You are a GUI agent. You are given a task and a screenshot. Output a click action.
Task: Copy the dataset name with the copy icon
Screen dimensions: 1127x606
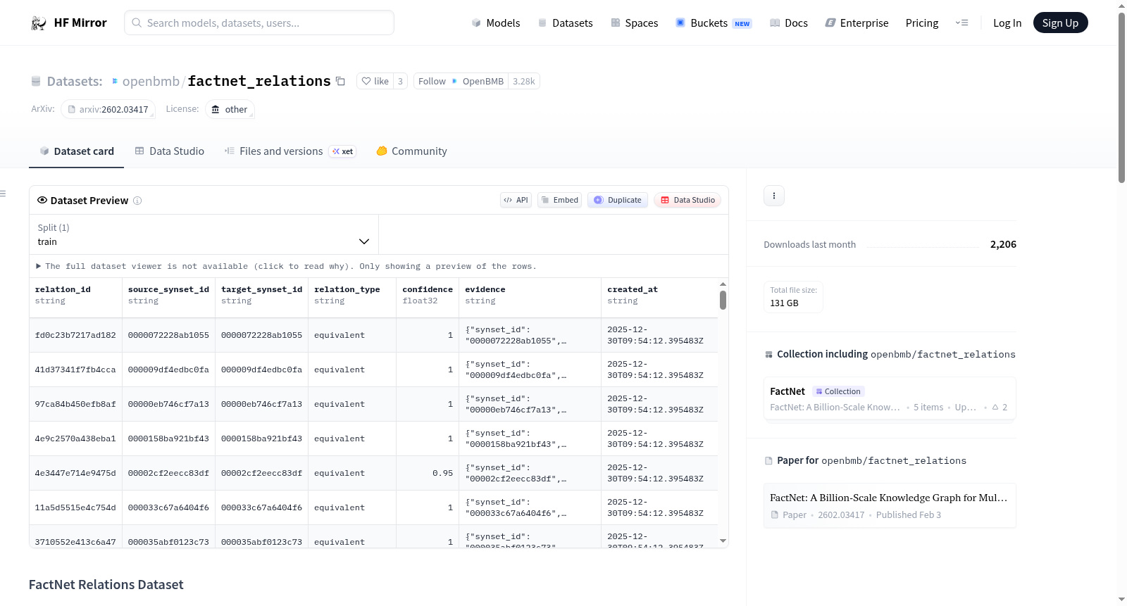click(x=340, y=81)
